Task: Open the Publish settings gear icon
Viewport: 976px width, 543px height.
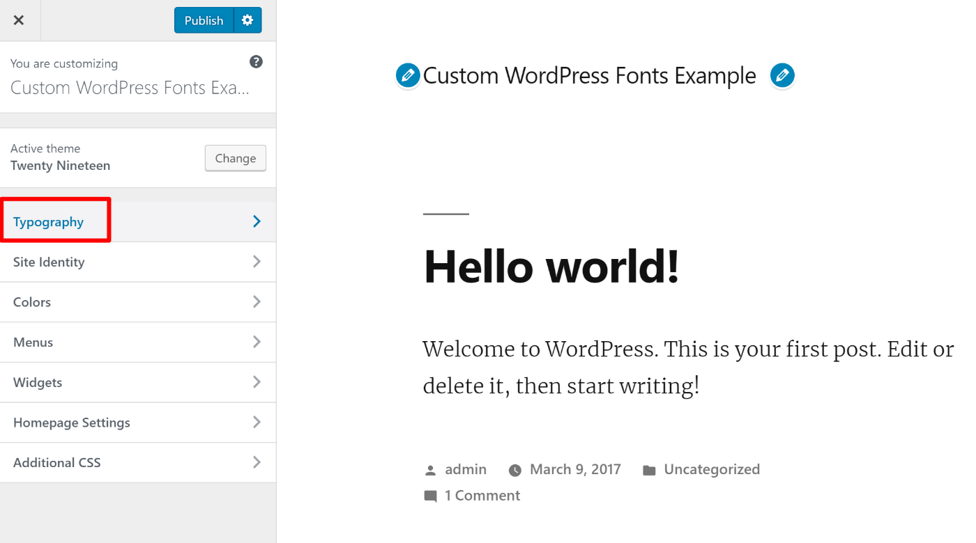Action: click(x=247, y=20)
